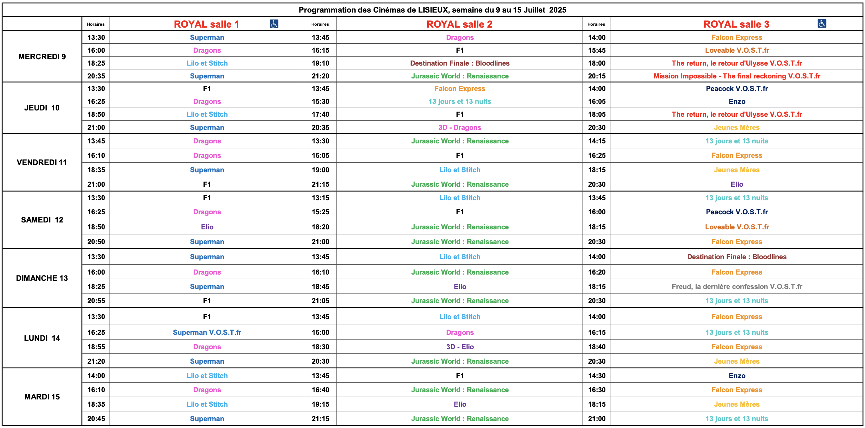Click 'Jeunes Mères' on Vendredi at 18:15
865x428 pixels.
coord(737,170)
